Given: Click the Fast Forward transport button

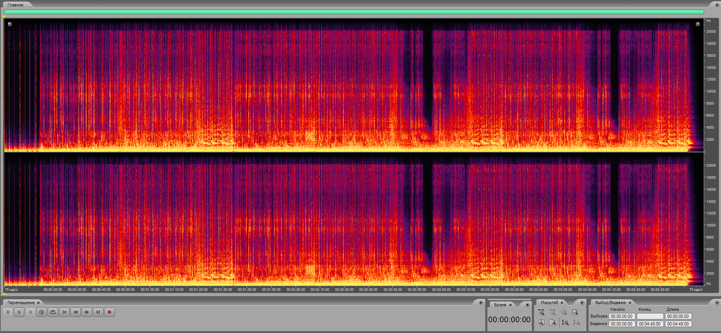Looking at the screenshot, I should click(87, 312).
